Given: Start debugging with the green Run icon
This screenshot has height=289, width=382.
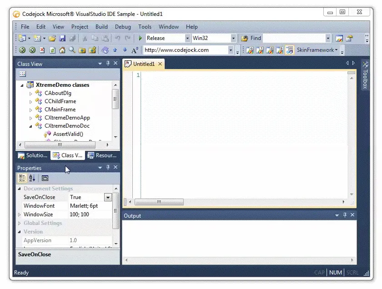Looking at the screenshot, I should (141, 38).
